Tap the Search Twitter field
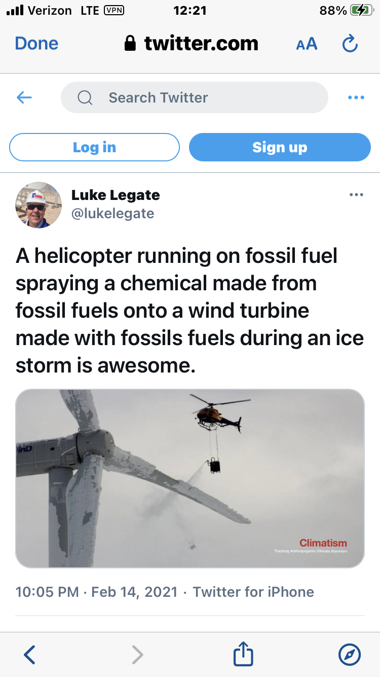 tap(203, 97)
